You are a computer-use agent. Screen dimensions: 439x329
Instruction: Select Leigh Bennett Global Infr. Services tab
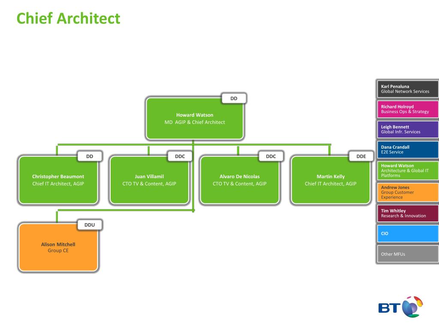coord(408,129)
